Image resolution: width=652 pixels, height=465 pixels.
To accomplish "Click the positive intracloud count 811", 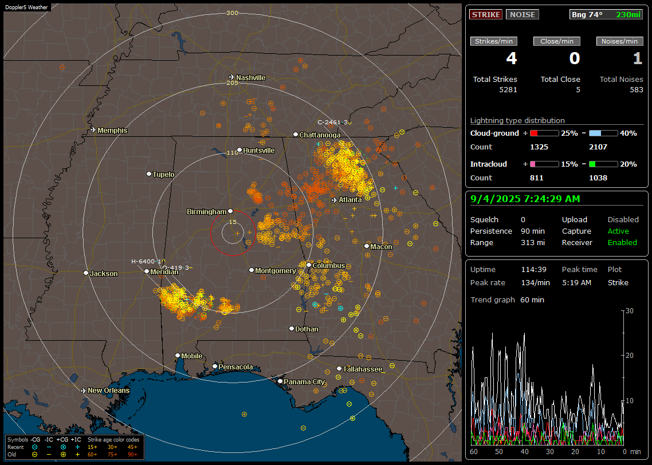I will 536,178.
